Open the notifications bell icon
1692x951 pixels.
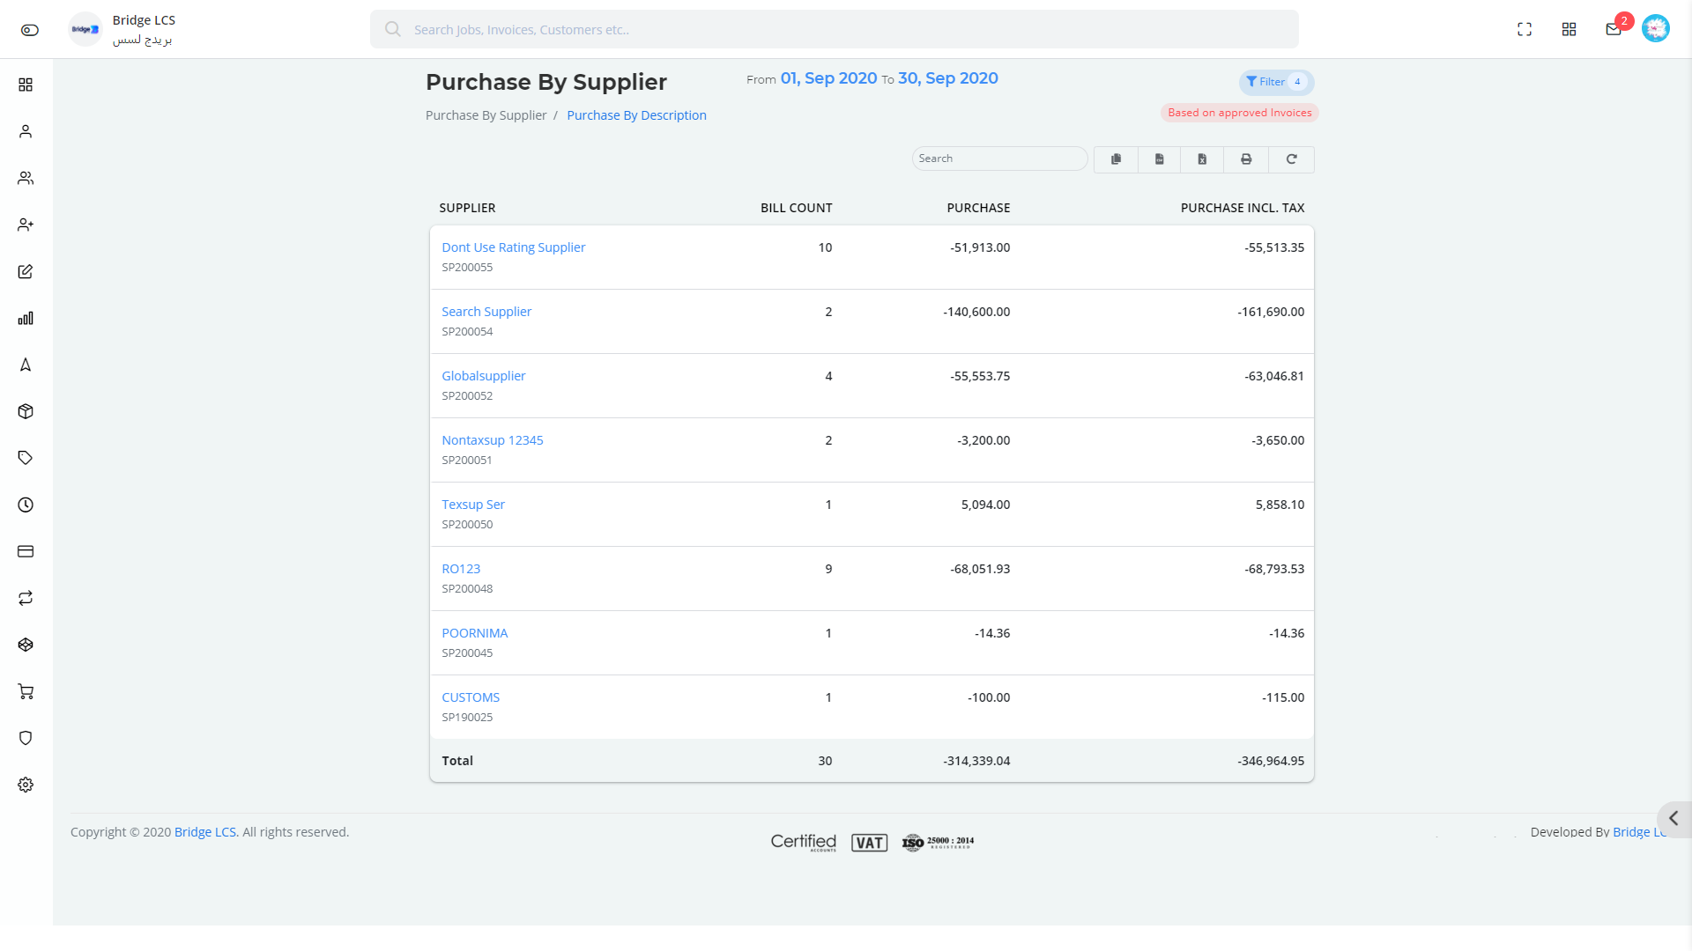tap(1613, 29)
